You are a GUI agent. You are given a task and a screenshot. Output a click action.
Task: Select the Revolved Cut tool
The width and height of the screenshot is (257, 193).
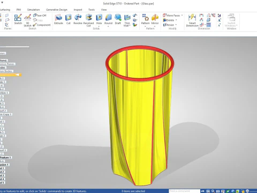pyautogui.click(x=88, y=20)
